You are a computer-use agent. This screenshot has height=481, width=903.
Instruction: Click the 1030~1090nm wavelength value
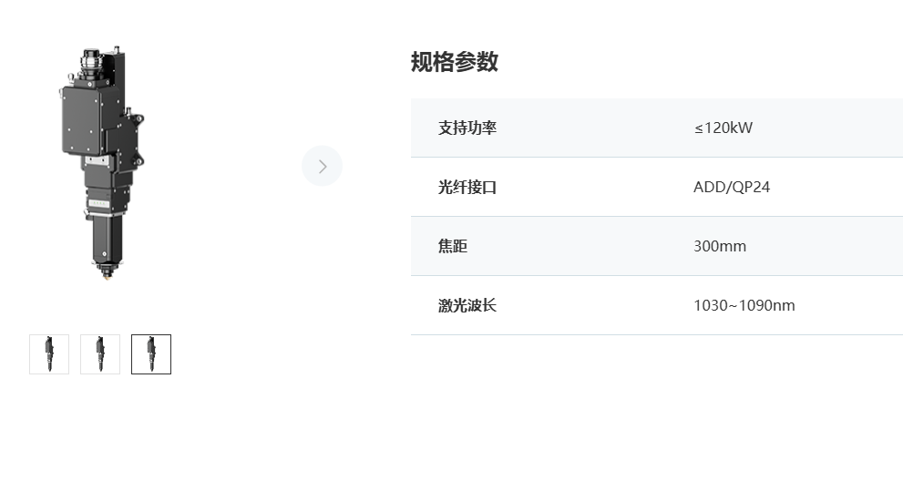(x=744, y=305)
